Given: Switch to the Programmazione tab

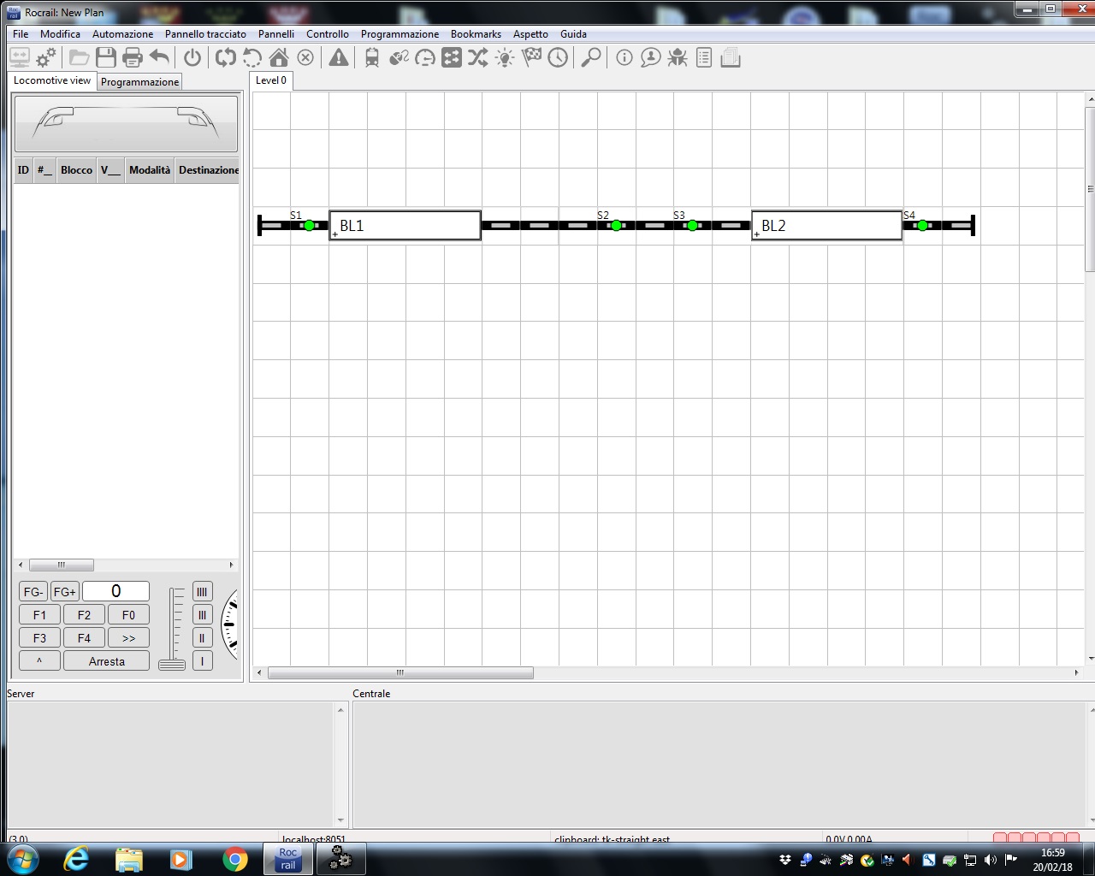Looking at the screenshot, I should click(x=139, y=82).
